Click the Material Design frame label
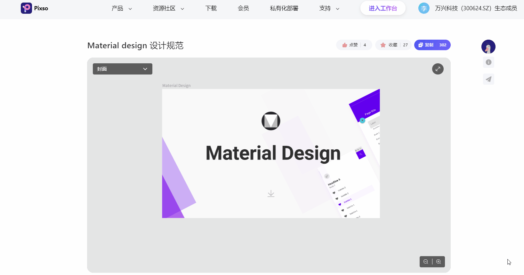This screenshot has height=275, width=524. (x=176, y=86)
